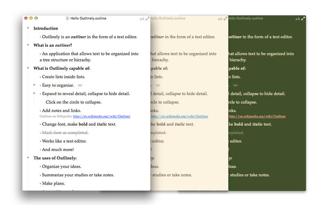Minimize the front Hello Outlinely window
328x205 pixels.
pyautogui.click(x=31, y=18)
